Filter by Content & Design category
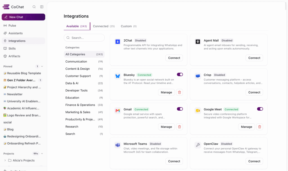This screenshot has height=171, width=288. tap(84, 69)
